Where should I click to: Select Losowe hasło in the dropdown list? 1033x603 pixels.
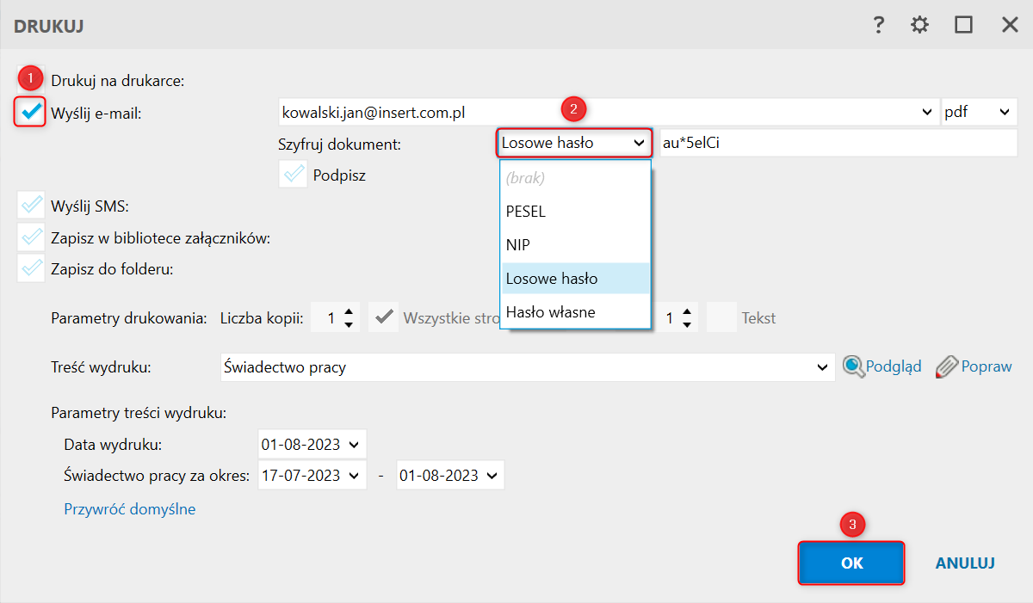click(575, 279)
